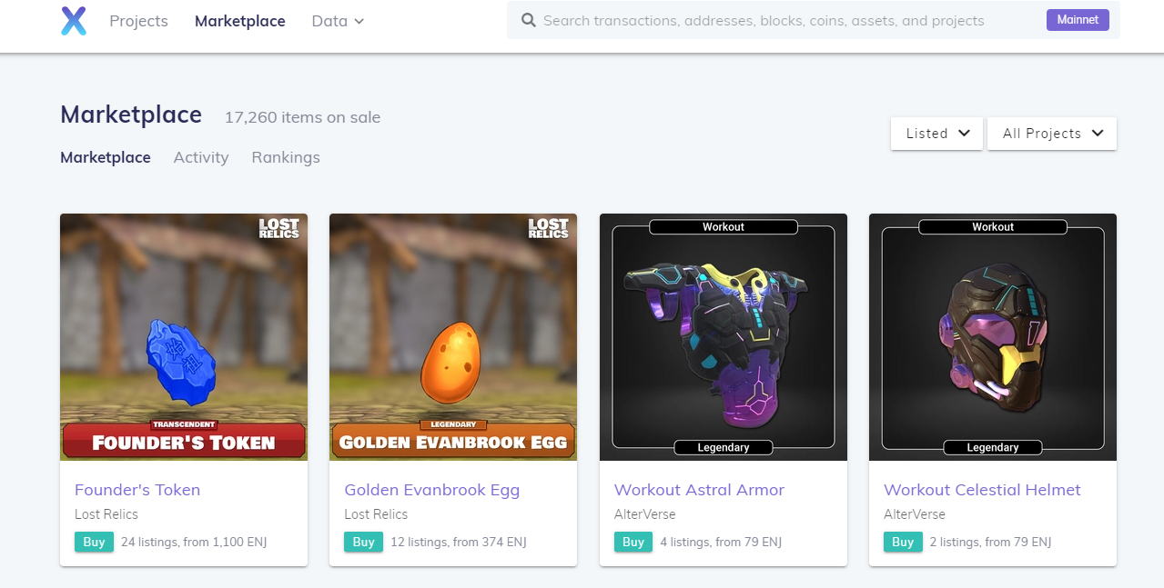Click the EnjinX logo icon
1164x588 pixels.
(x=74, y=21)
